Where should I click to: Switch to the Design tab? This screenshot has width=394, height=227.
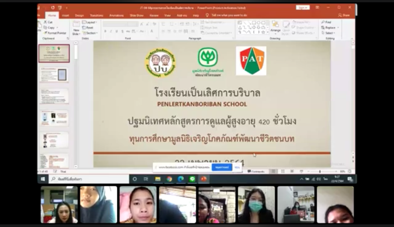79,15
